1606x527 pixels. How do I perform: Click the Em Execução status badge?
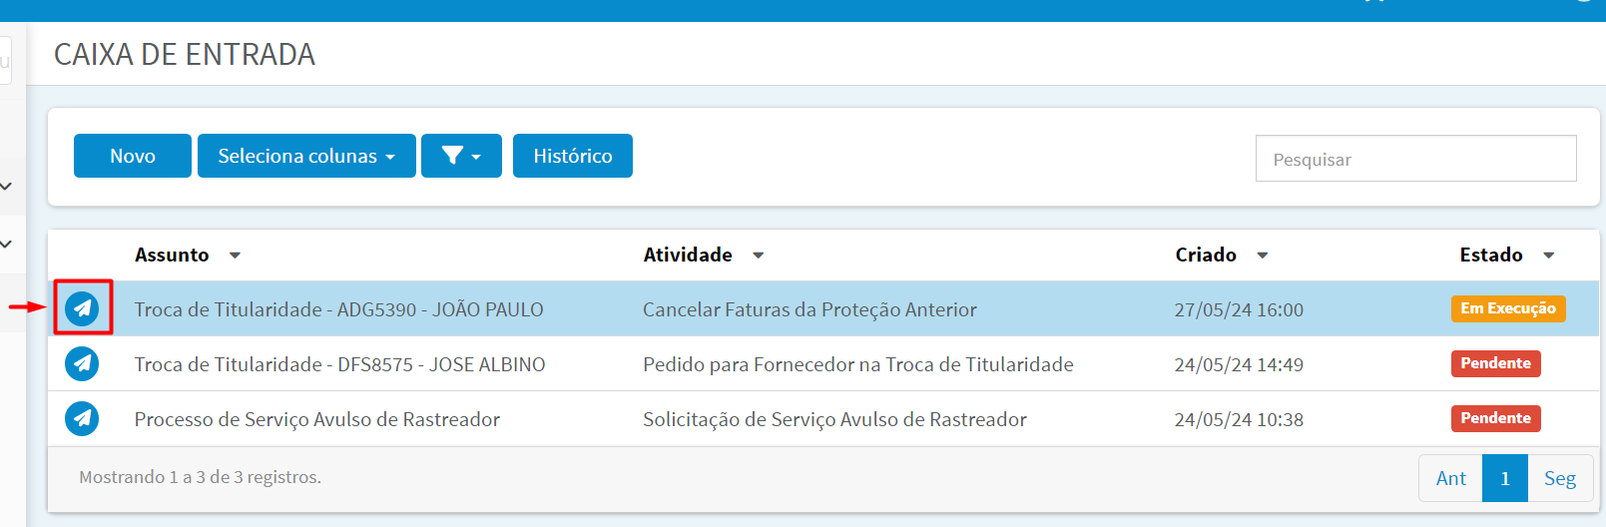(1507, 308)
